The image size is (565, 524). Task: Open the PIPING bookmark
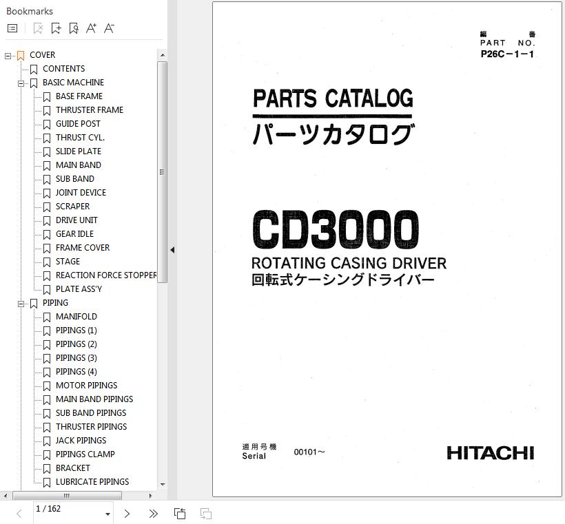(55, 303)
